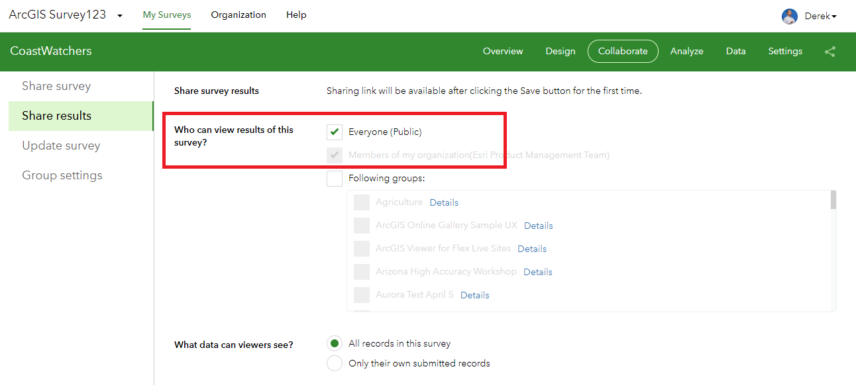
Task: Click the groups list scrollbar thumb
Action: click(833, 200)
